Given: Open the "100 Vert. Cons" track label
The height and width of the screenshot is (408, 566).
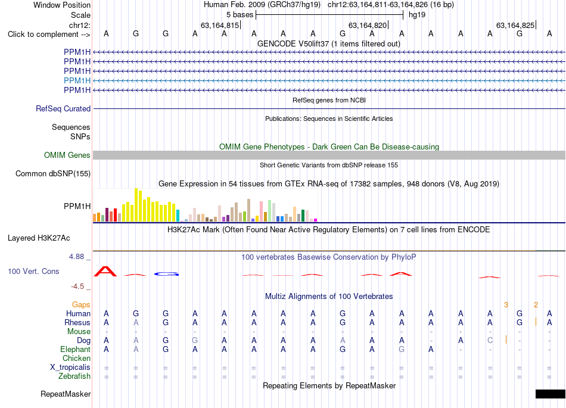Looking at the screenshot, I should pyautogui.click(x=33, y=271).
